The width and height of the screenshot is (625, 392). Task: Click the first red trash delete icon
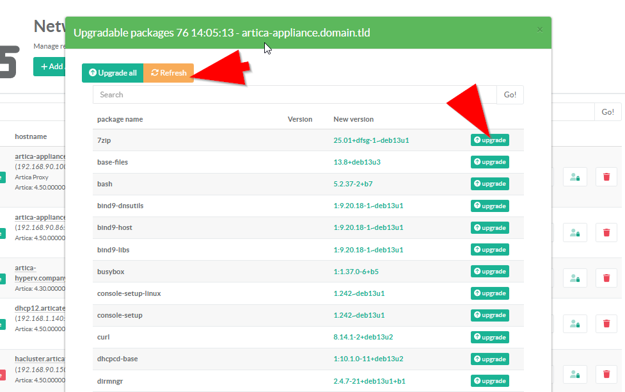606,177
